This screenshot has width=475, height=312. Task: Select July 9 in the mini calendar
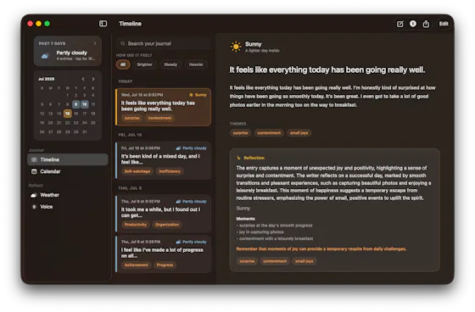(x=75, y=104)
